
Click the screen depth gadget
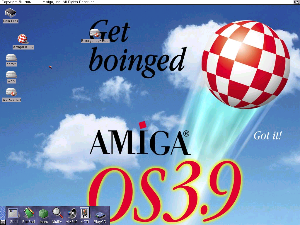(296, 2)
